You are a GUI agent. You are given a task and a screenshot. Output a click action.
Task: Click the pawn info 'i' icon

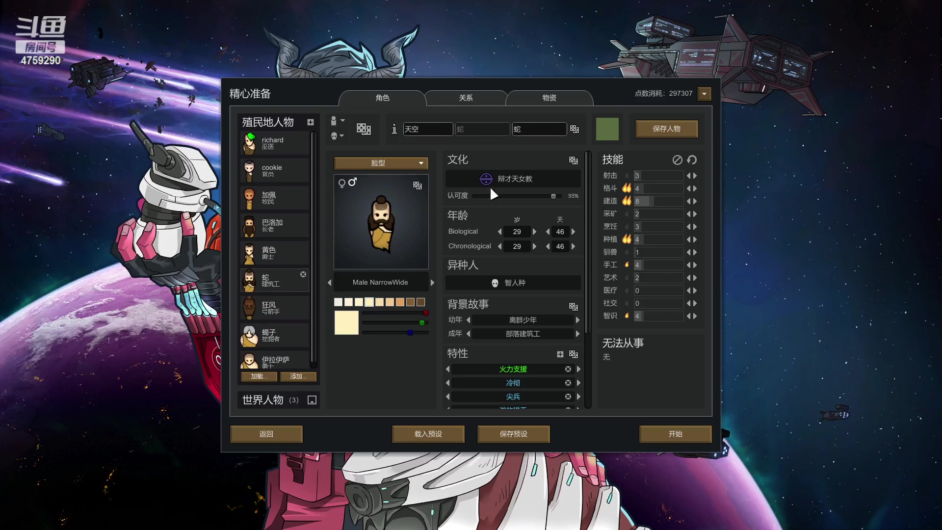click(x=394, y=129)
